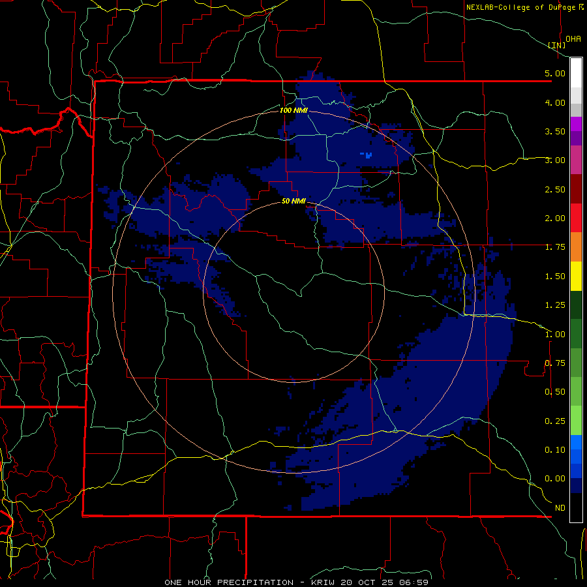Click the 5.00 legend value
The width and height of the screenshot is (587, 587).
(x=555, y=73)
